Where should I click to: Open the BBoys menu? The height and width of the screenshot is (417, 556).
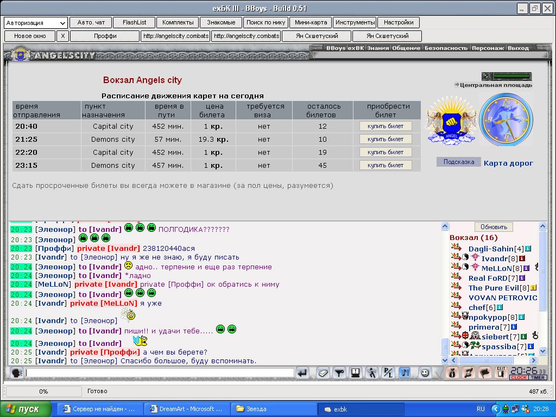tap(336, 48)
